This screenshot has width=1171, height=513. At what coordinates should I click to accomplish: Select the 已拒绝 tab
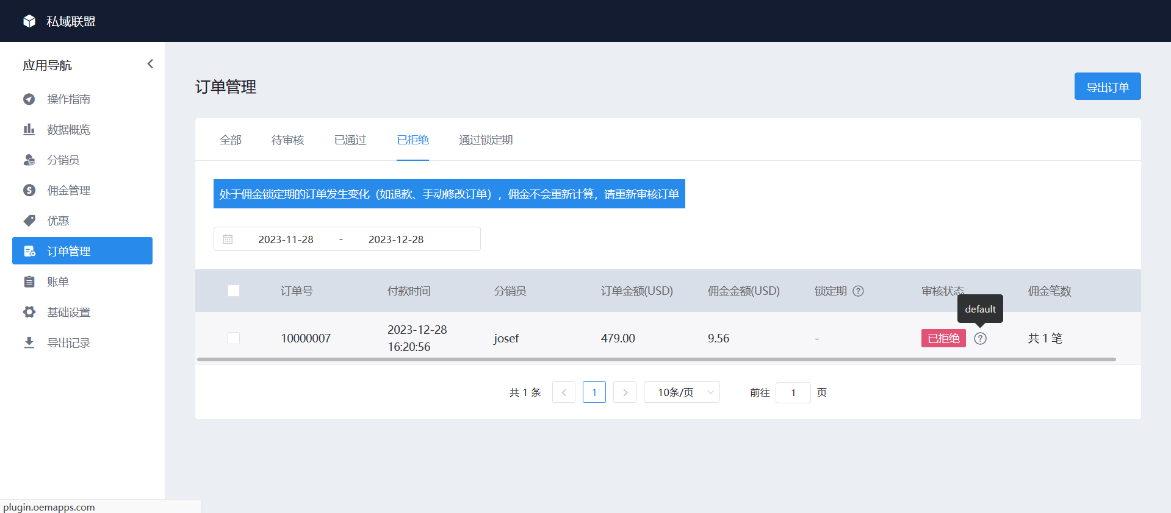point(413,140)
